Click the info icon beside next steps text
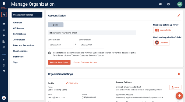Viewport: 185px width, 102px height. click(x=49, y=53)
